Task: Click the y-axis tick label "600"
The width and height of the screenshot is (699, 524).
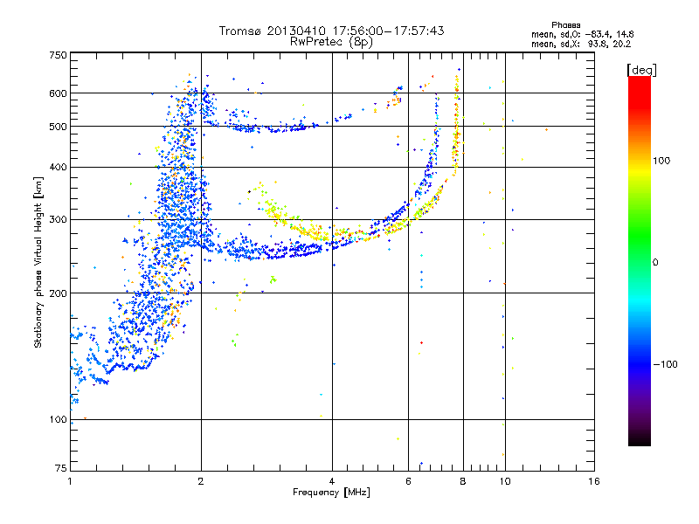Action: pos(58,93)
